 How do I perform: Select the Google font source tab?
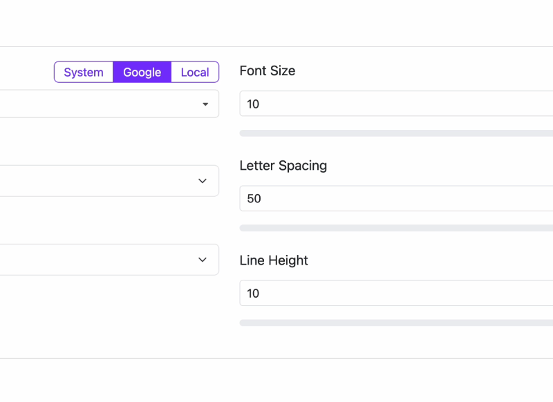click(x=142, y=72)
